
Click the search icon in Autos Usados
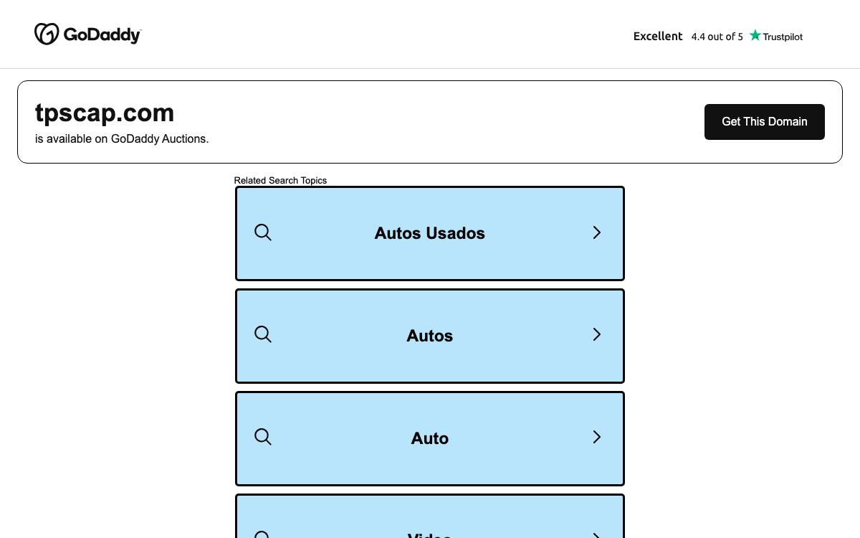coord(263,232)
